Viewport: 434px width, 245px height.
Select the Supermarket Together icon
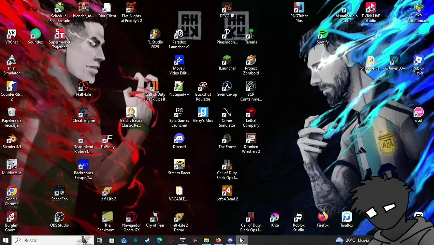(x=59, y=39)
